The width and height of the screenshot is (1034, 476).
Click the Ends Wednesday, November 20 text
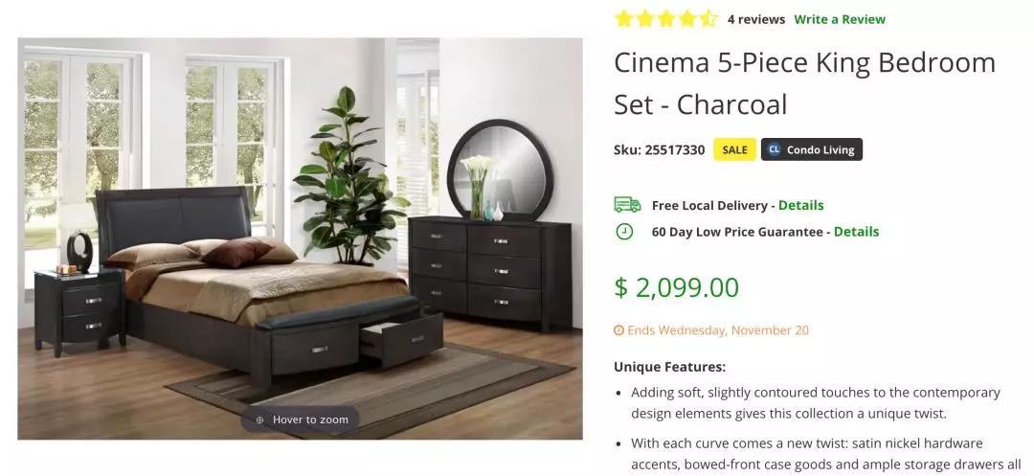718,330
